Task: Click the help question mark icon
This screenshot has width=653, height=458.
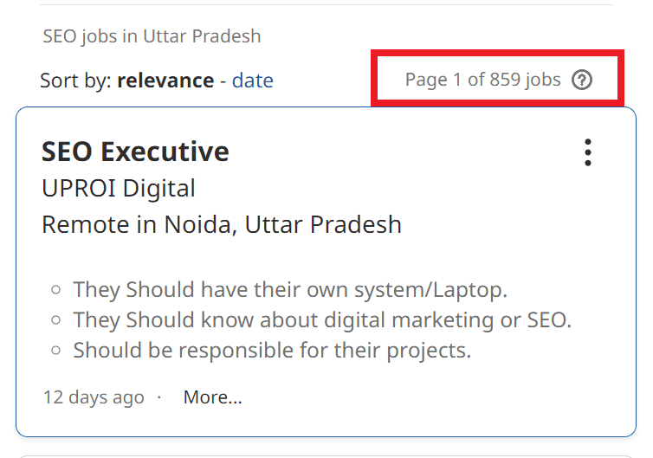Action: tap(583, 81)
